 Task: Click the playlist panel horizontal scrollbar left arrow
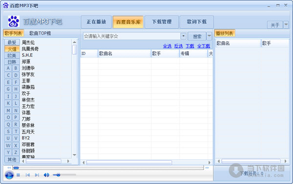click(x=218, y=161)
